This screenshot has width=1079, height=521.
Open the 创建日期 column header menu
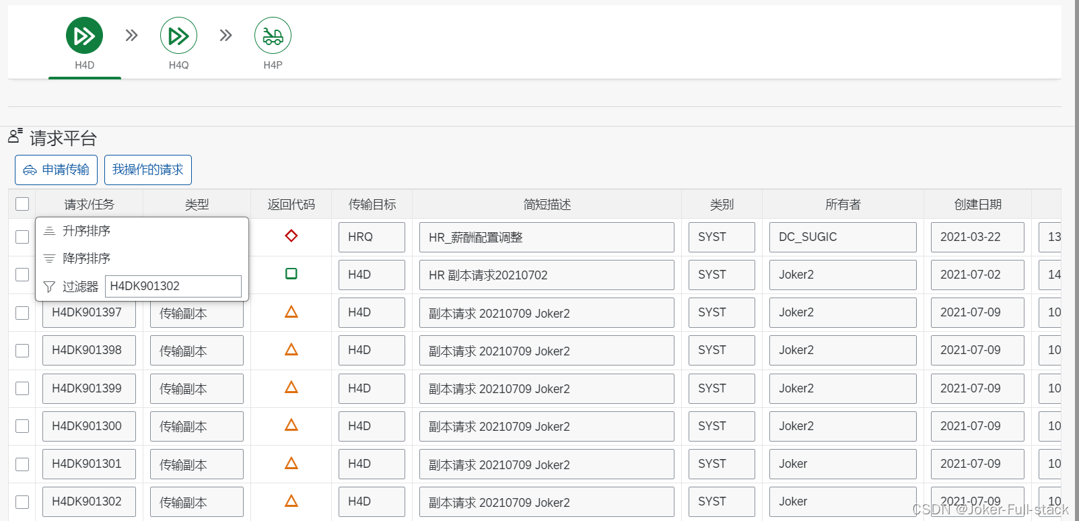tap(978, 204)
